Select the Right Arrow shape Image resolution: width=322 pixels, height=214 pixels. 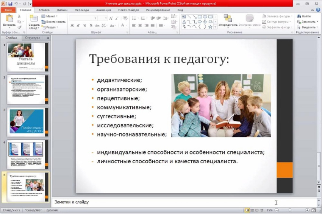tap(200, 22)
